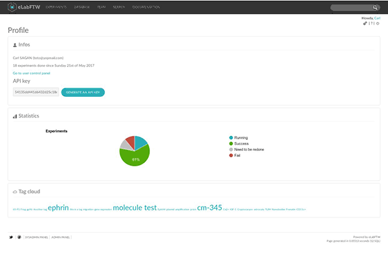Open the Database menu item
This screenshot has height=258, width=388.
coord(83,8)
